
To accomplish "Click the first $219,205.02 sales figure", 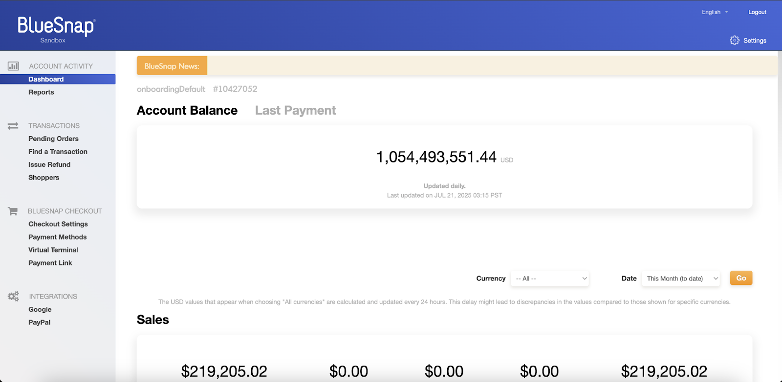I will click(224, 371).
